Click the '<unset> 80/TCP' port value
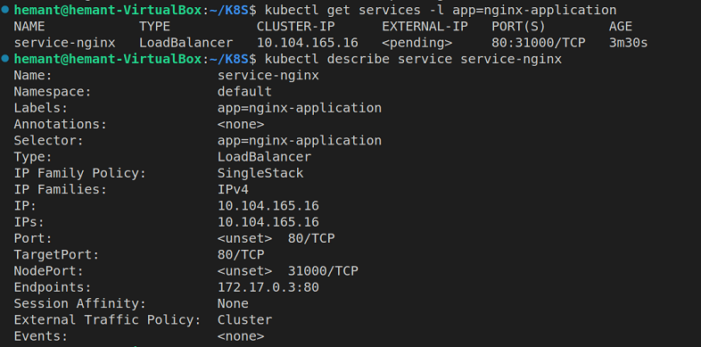 (276, 238)
